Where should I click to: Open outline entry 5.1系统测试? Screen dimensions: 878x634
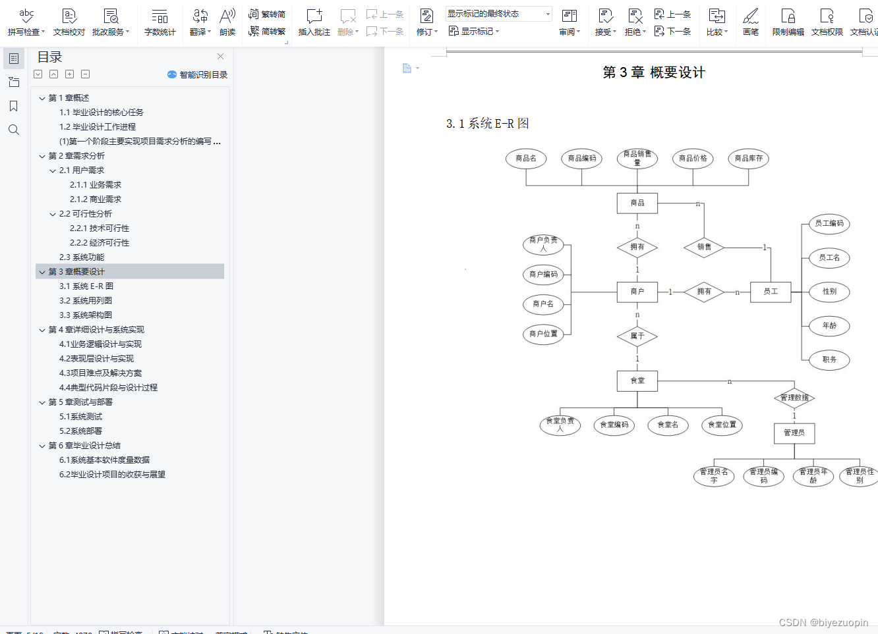[80, 417]
